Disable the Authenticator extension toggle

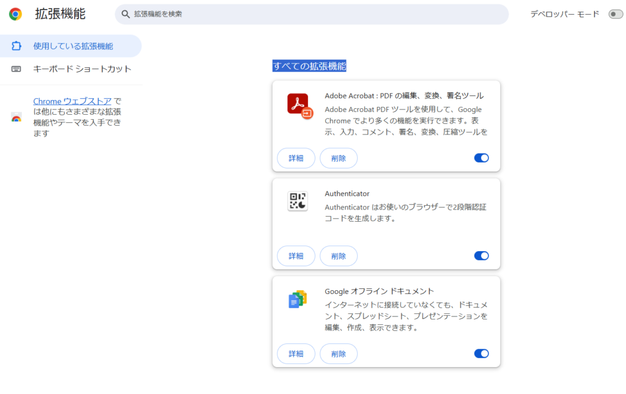pos(481,256)
